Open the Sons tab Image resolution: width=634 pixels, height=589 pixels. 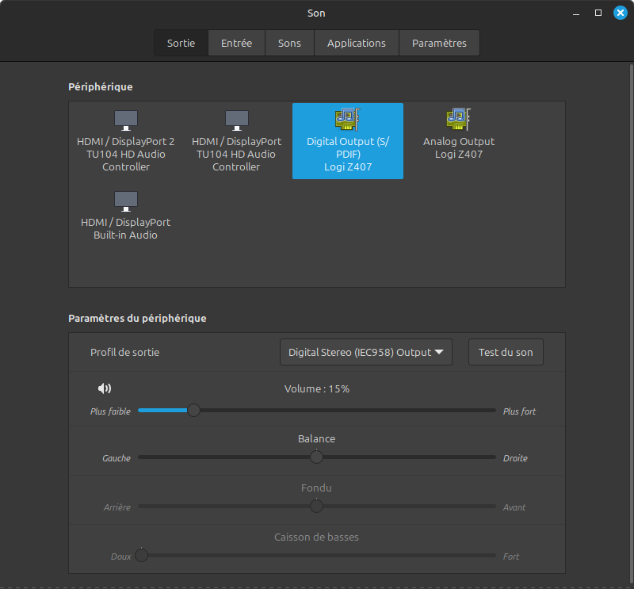tap(289, 43)
